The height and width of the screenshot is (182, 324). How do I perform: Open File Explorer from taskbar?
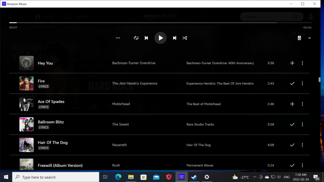click(131, 177)
